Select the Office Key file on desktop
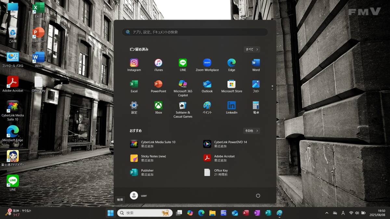The width and height of the screenshot is (390, 219). (38, 84)
